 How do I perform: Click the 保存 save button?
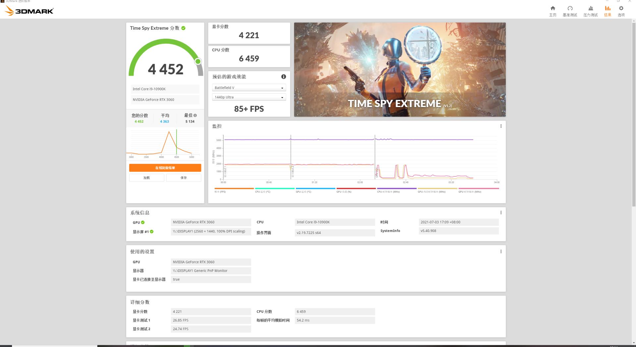pos(184,177)
